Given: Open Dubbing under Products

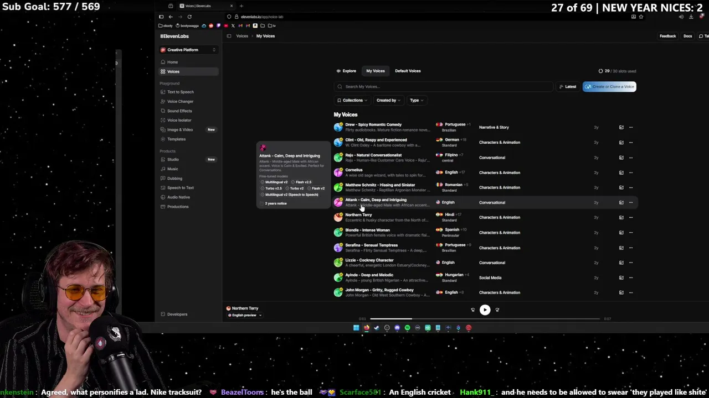Looking at the screenshot, I should coord(174,178).
